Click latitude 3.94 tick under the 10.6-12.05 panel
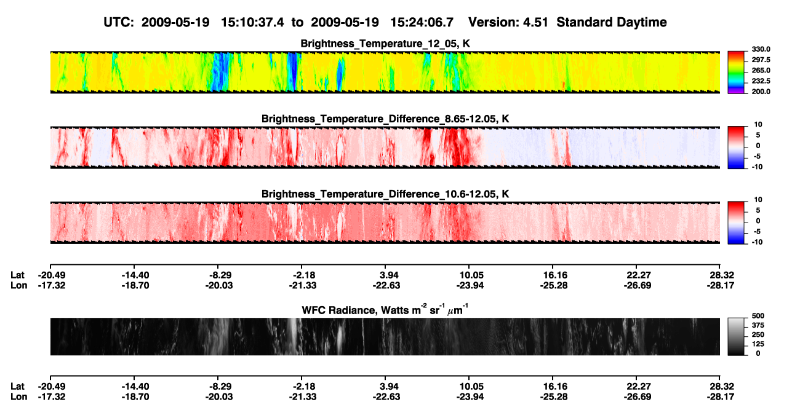 pyautogui.click(x=385, y=275)
